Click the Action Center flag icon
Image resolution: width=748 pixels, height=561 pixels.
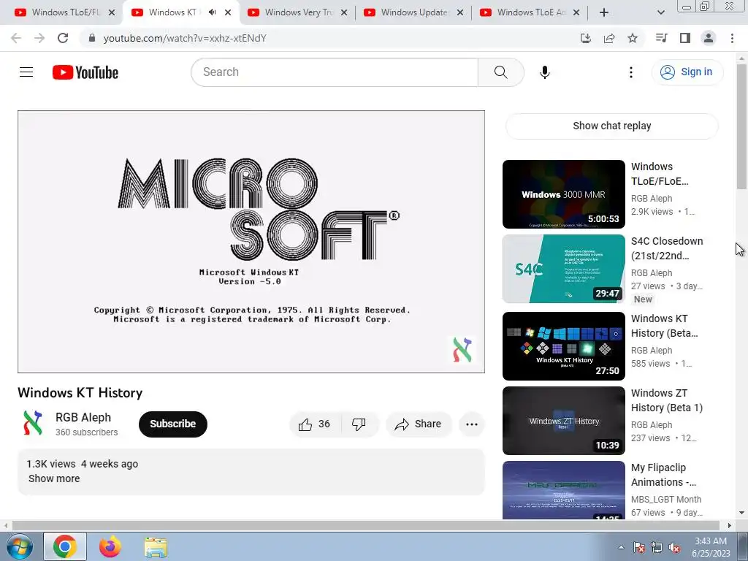tap(638, 547)
